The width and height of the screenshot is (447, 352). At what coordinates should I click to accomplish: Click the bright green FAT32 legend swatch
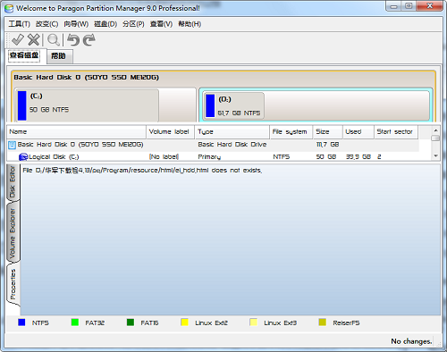click(x=75, y=323)
